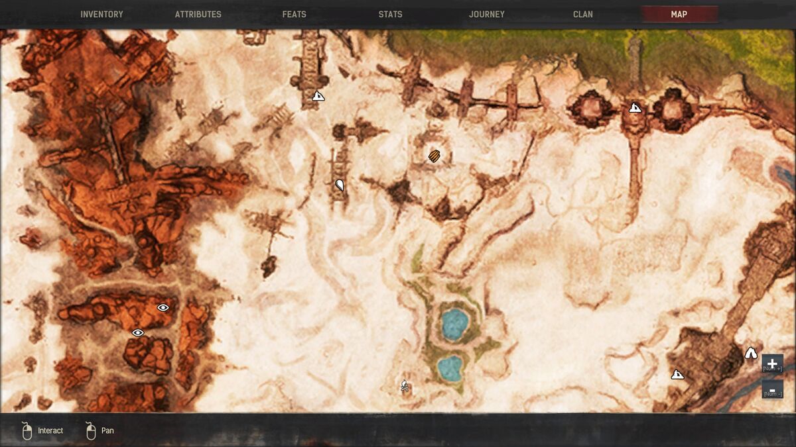Click the Interact mouse hint icon
This screenshot has width=796, height=447.
[27, 431]
